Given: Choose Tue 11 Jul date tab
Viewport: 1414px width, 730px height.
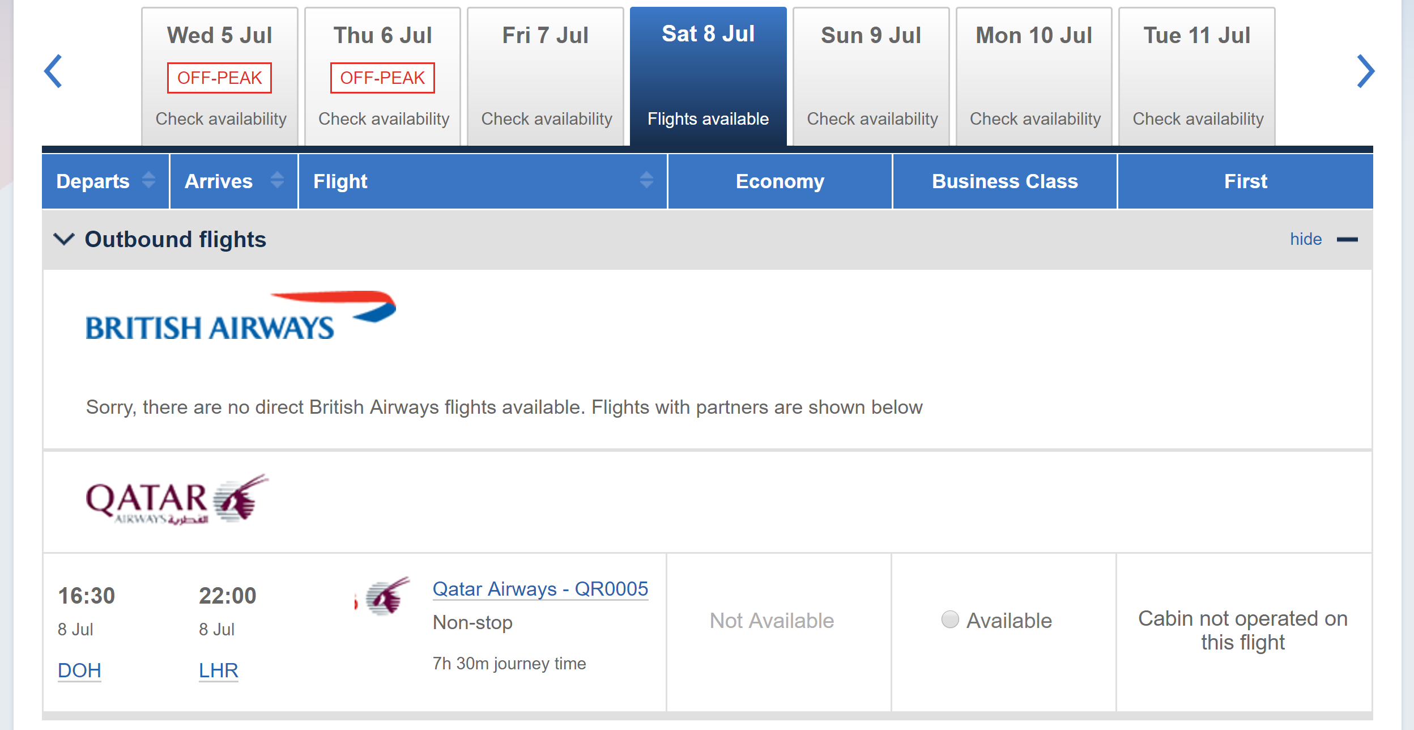Looking at the screenshot, I should pos(1197,76).
